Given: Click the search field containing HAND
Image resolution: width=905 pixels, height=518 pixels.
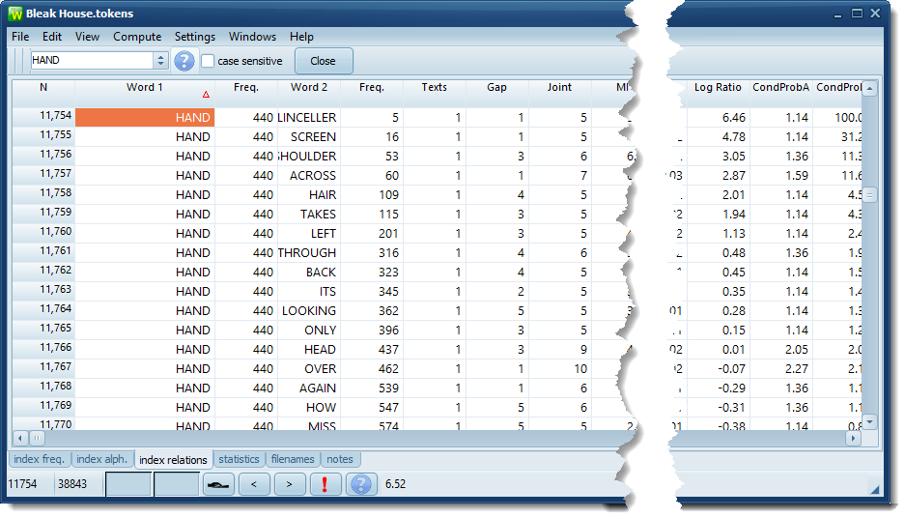Looking at the screenshot, I should click(x=93, y=60).
